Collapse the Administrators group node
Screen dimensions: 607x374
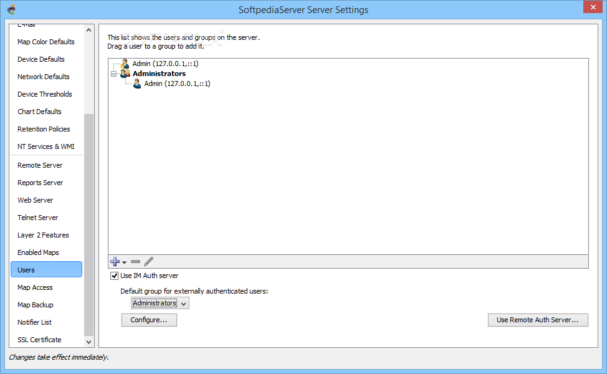(114, 74)
